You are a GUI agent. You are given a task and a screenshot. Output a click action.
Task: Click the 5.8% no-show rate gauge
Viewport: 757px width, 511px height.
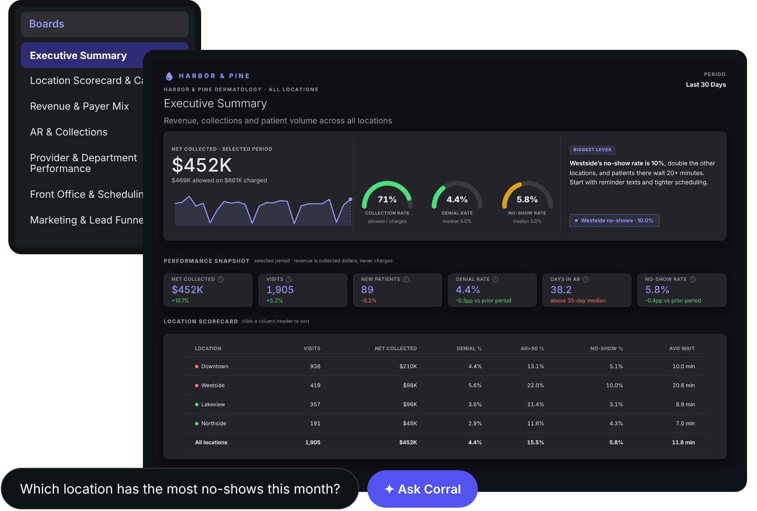[527, 195]
